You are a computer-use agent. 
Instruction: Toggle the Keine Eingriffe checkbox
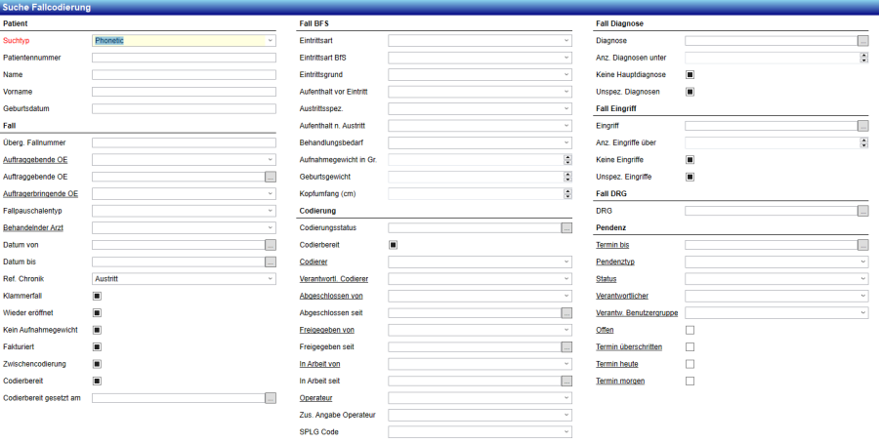(691, 160)
